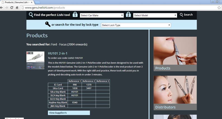This screenshot has height=119, width=222.
Task: Click the Search button
Action: tap(186, 15)
